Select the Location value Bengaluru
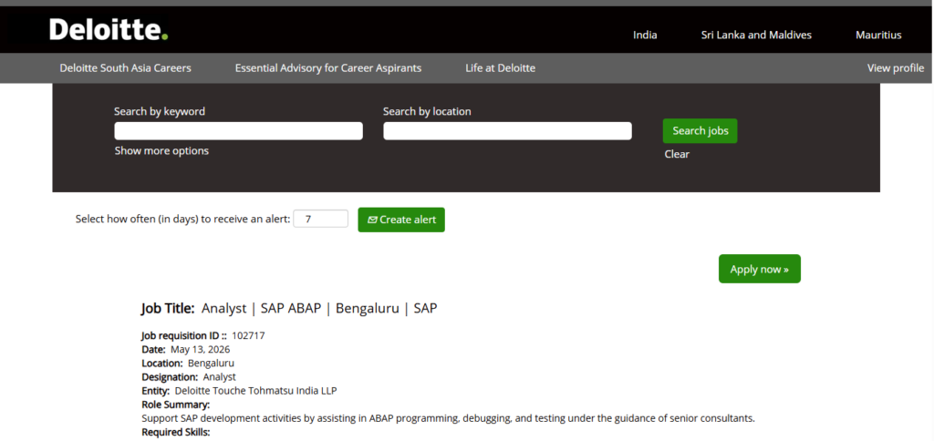The image size is (934, 441). coord(211,363)
